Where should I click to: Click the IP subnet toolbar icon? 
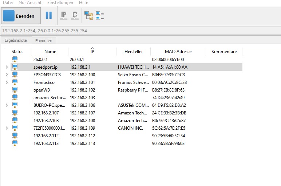[64, 16]
